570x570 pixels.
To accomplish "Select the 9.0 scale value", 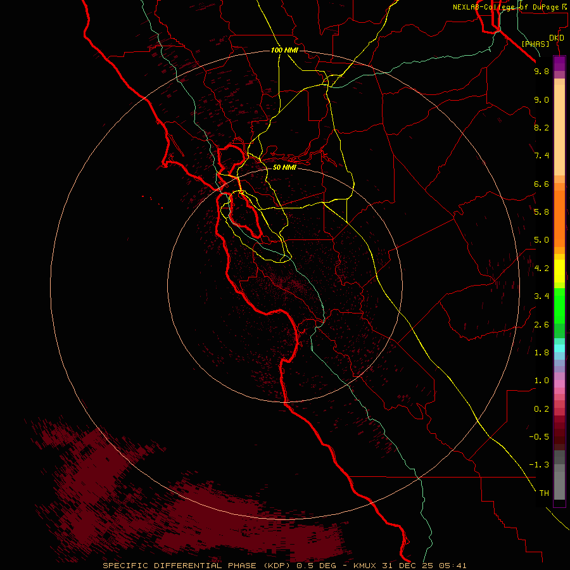I will [541, 99].
